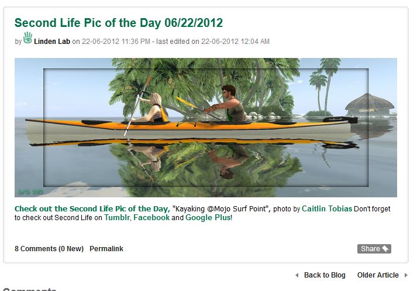Open the Linden Lab author profile link
Image resolution: width=417 pixels, height=291 pixels.
[x=52, y=42]
